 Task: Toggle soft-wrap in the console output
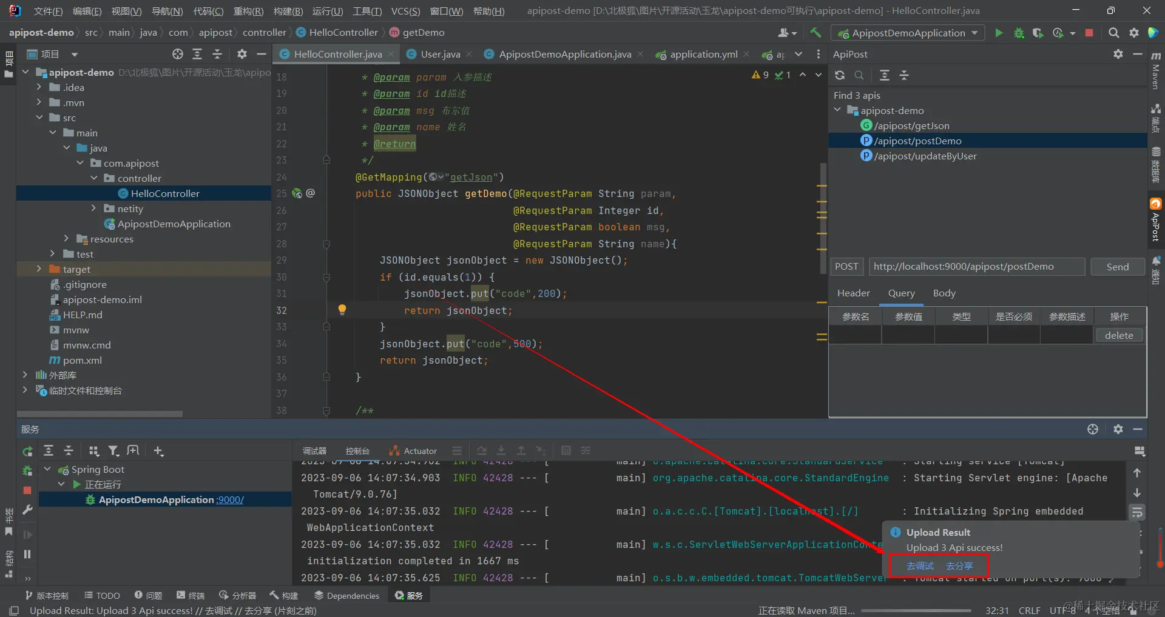pyautogui.click(x=1137, y=512)
